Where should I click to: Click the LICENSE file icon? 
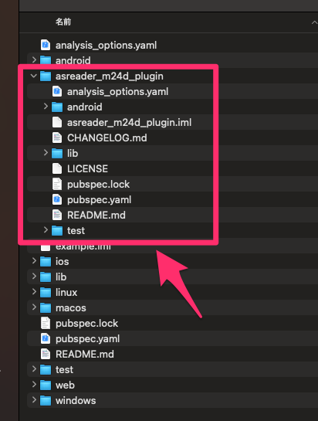tap(57, 168)
